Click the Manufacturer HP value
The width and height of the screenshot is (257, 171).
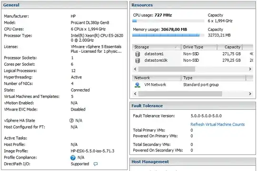73,16
